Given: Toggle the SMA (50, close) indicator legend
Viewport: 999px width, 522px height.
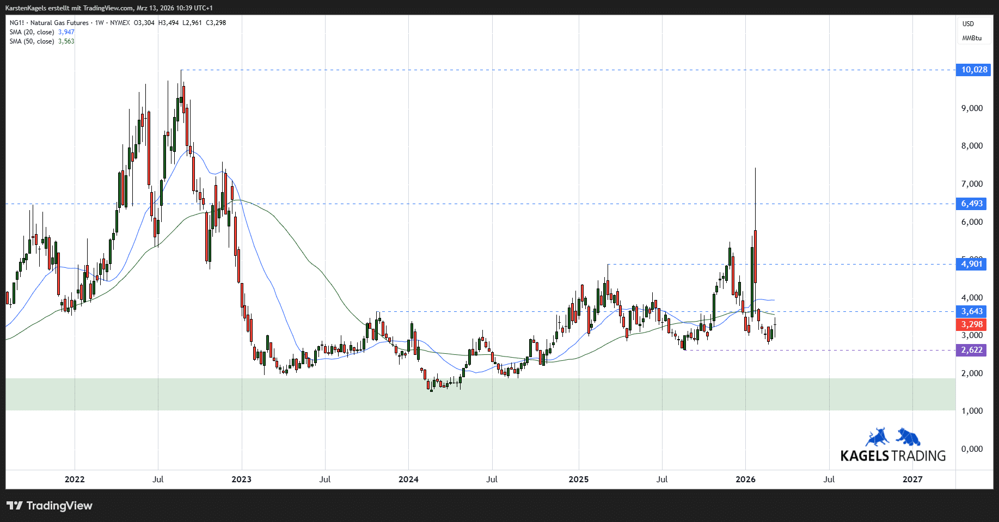Looking at the screenshot, I should 32,41.
